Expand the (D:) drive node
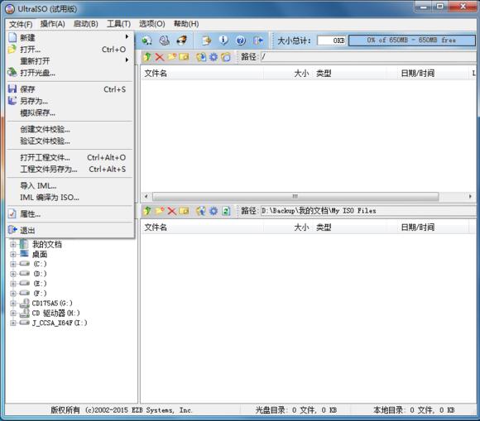480x421 pixels. [x=13, y=274]
